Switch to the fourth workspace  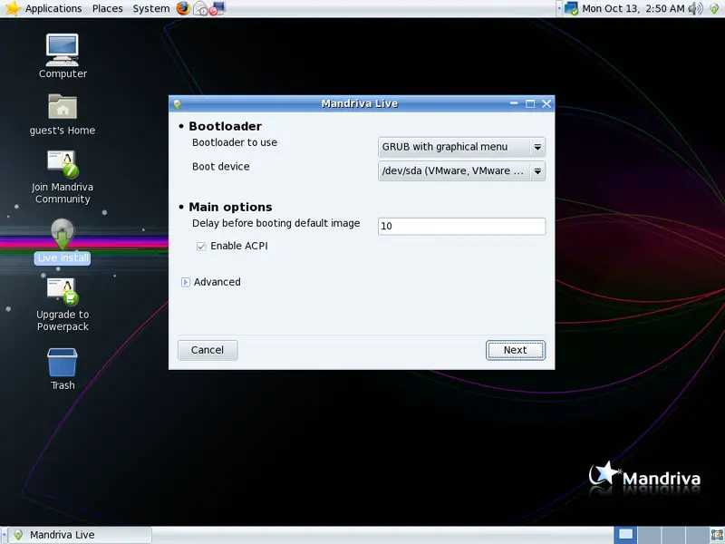tap(696, 535)
